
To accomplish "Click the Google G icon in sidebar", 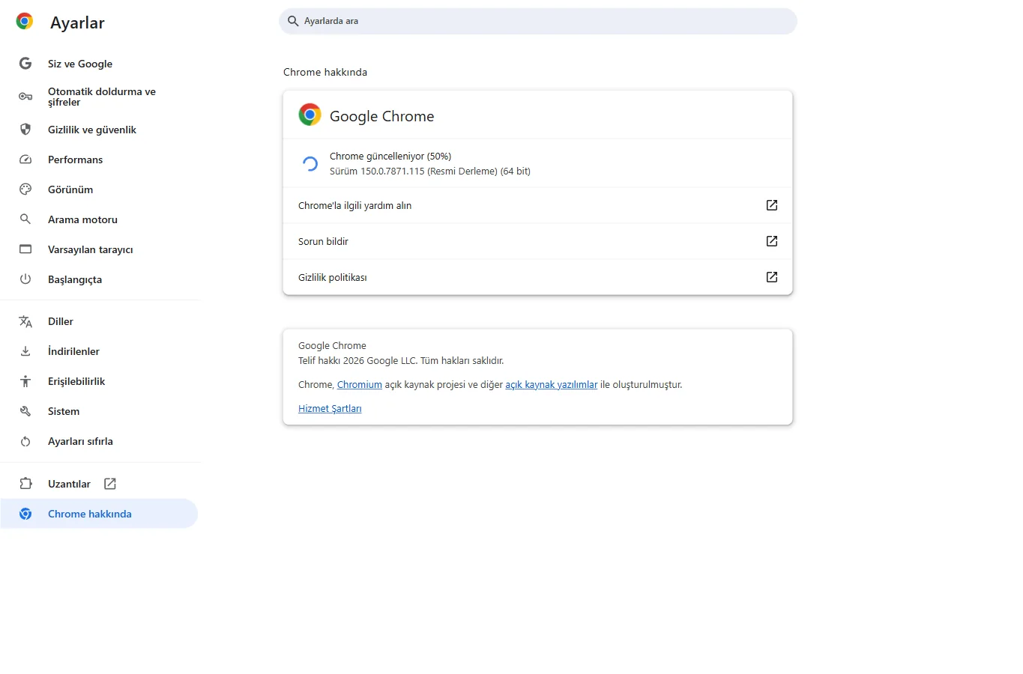I will [25, 64].
